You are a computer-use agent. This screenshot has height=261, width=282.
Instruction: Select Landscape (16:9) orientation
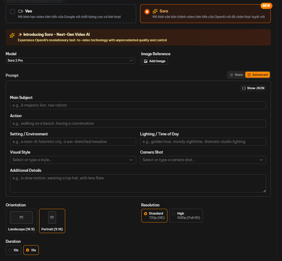[x=21, y=221]
